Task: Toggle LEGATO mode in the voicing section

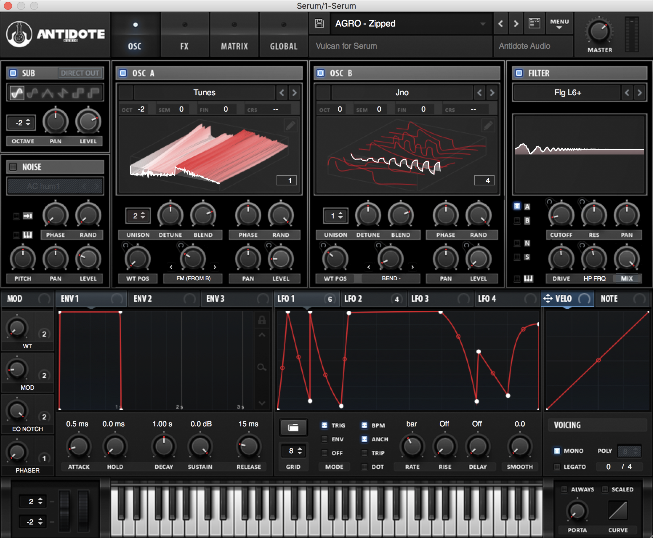Action: 557,467
